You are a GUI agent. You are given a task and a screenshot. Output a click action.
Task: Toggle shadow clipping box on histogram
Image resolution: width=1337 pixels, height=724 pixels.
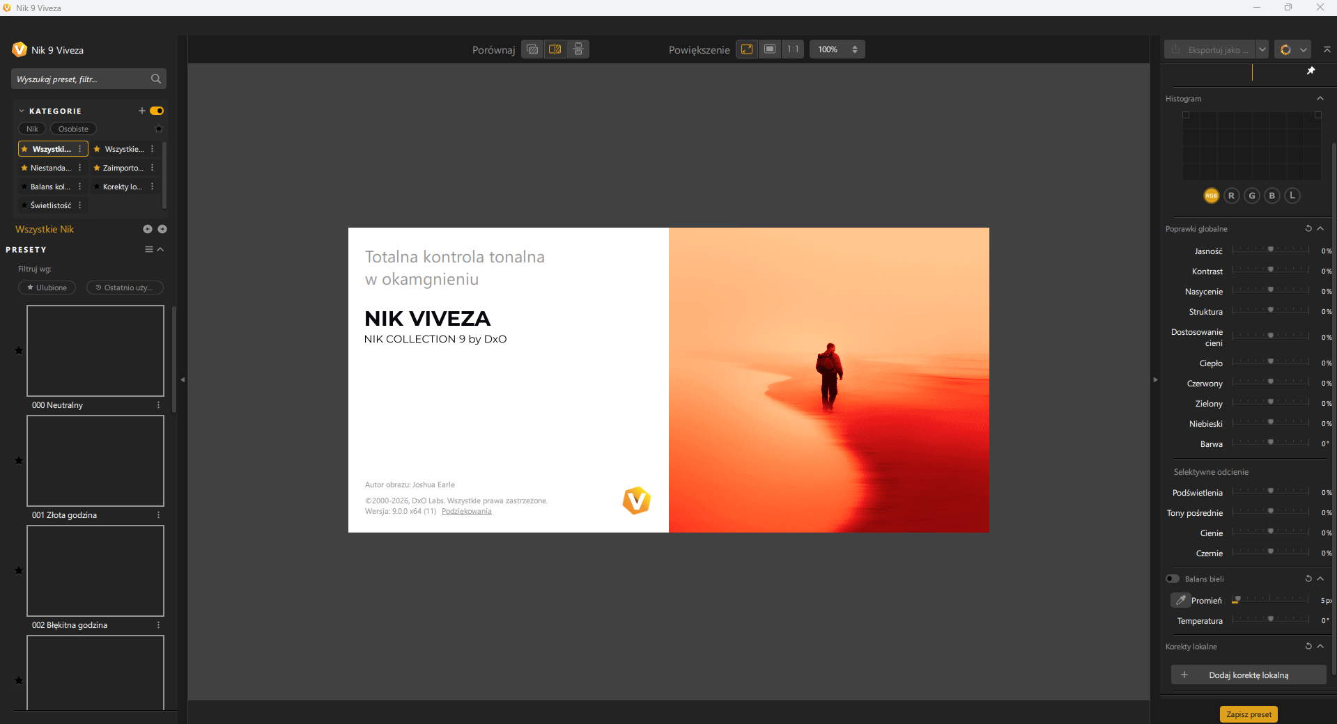point(1186,115)
